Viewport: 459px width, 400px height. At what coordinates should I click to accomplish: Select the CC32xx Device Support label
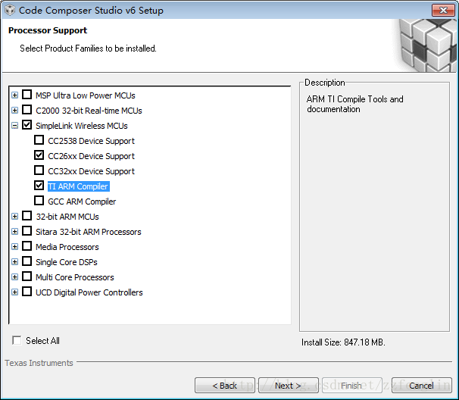tap(91, 171)
